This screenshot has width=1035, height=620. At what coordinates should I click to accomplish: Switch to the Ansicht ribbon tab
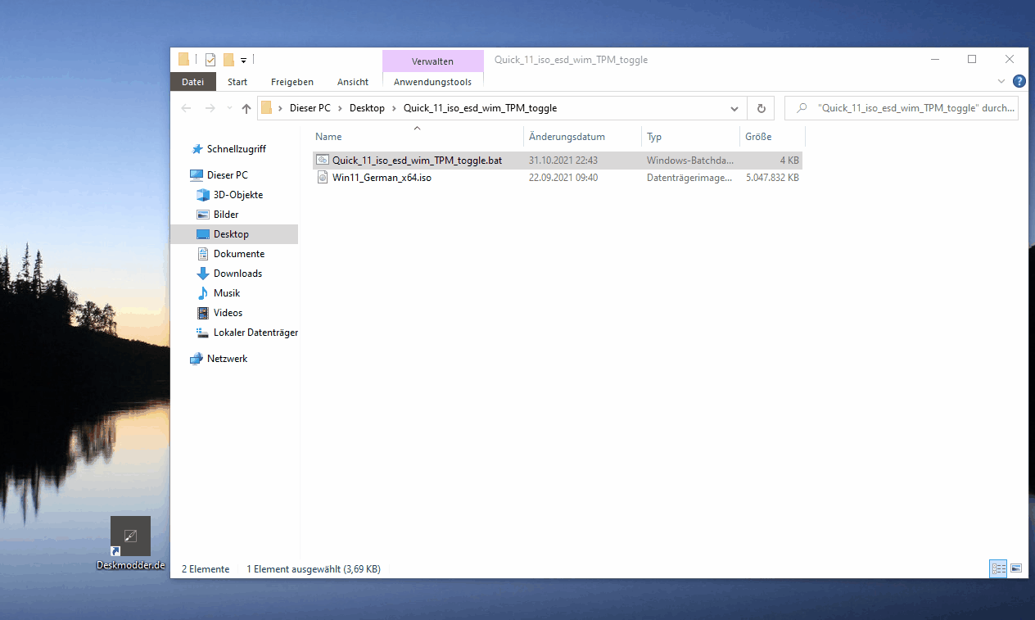tap(353, 82)
